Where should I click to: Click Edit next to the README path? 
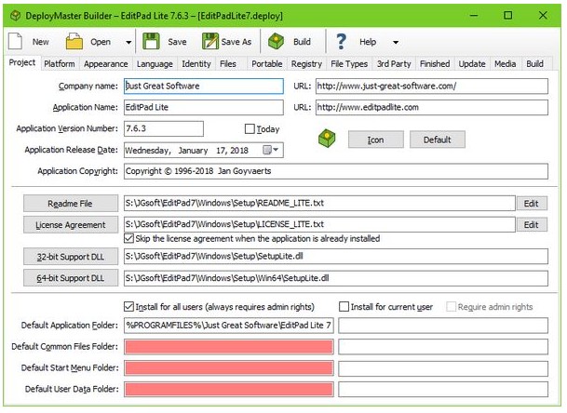pyautogui.click(x=532, y=204)
